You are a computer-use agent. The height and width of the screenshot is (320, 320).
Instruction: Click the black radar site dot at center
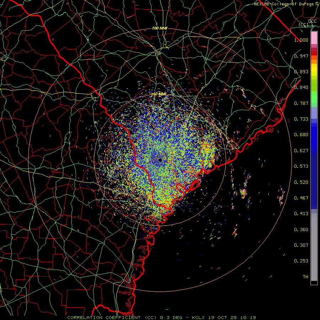(160, 160)
